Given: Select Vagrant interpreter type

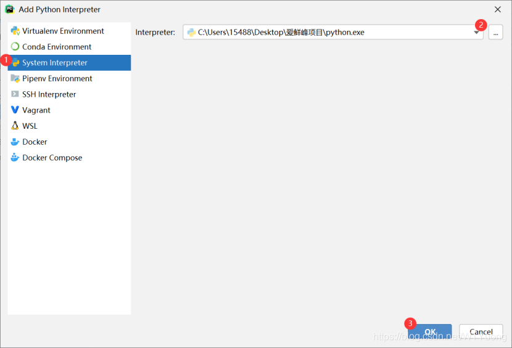Looking at the screenshot, I should pos(69,110).
